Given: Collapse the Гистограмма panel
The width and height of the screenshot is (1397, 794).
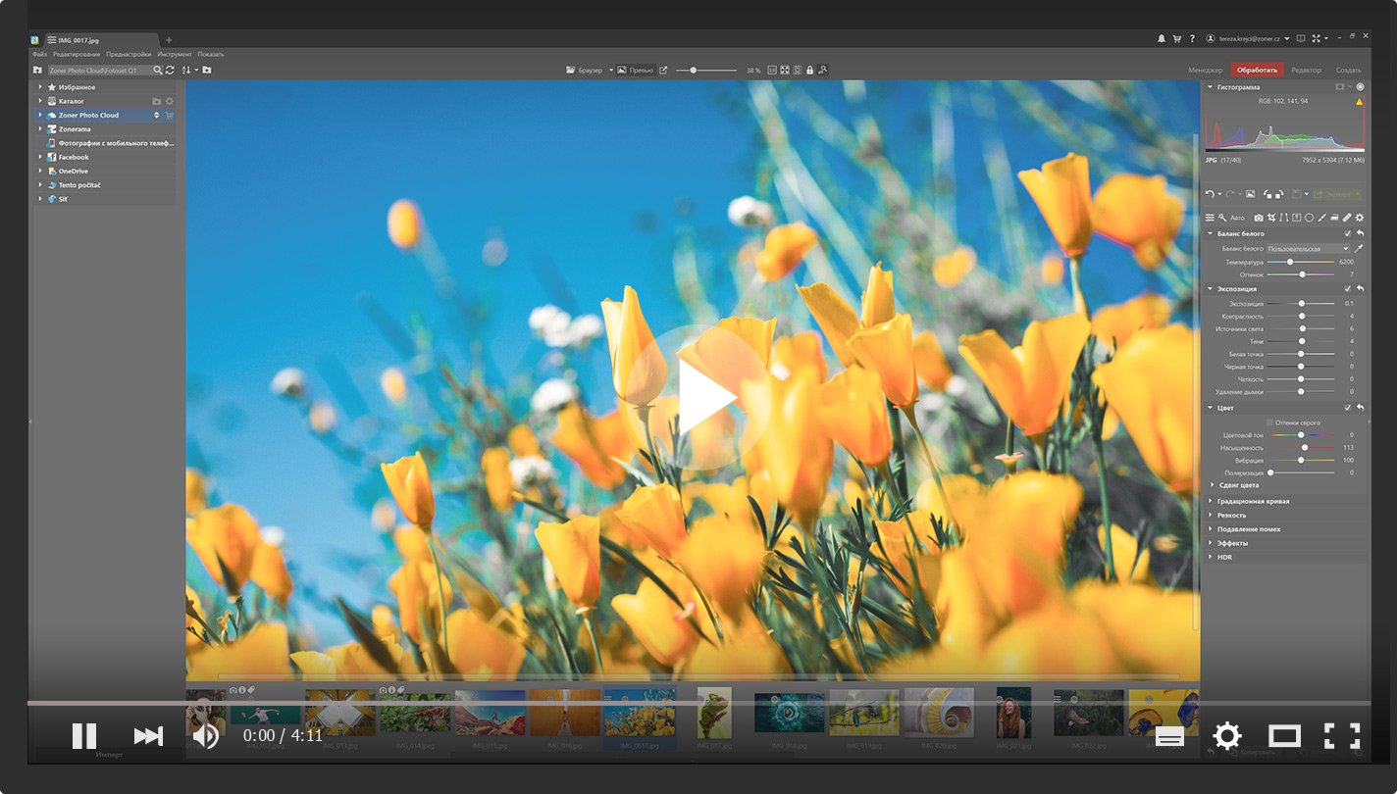Looking at the screenshot, I should pyautogui.click(x=1210, y=87).
